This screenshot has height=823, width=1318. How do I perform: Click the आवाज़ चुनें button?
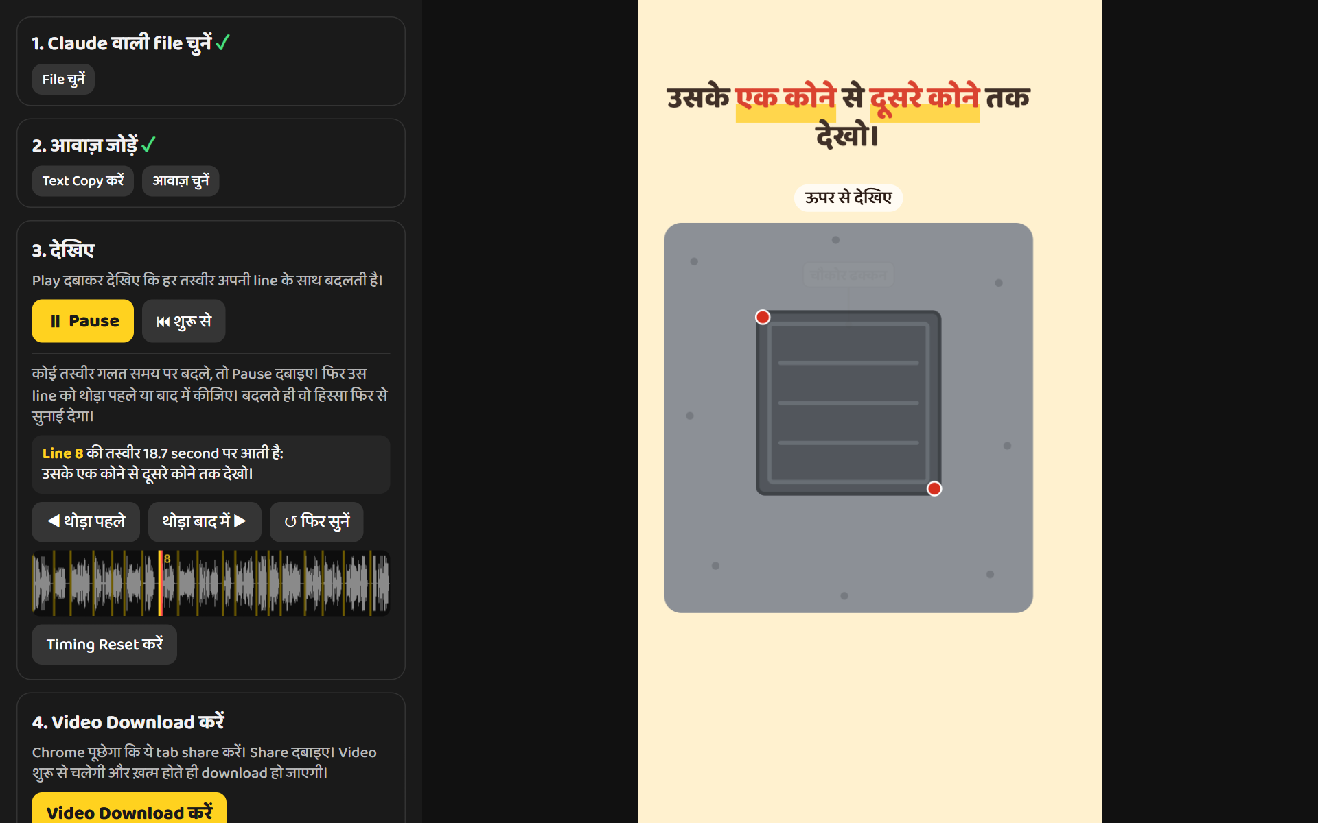tap(181, 181)
